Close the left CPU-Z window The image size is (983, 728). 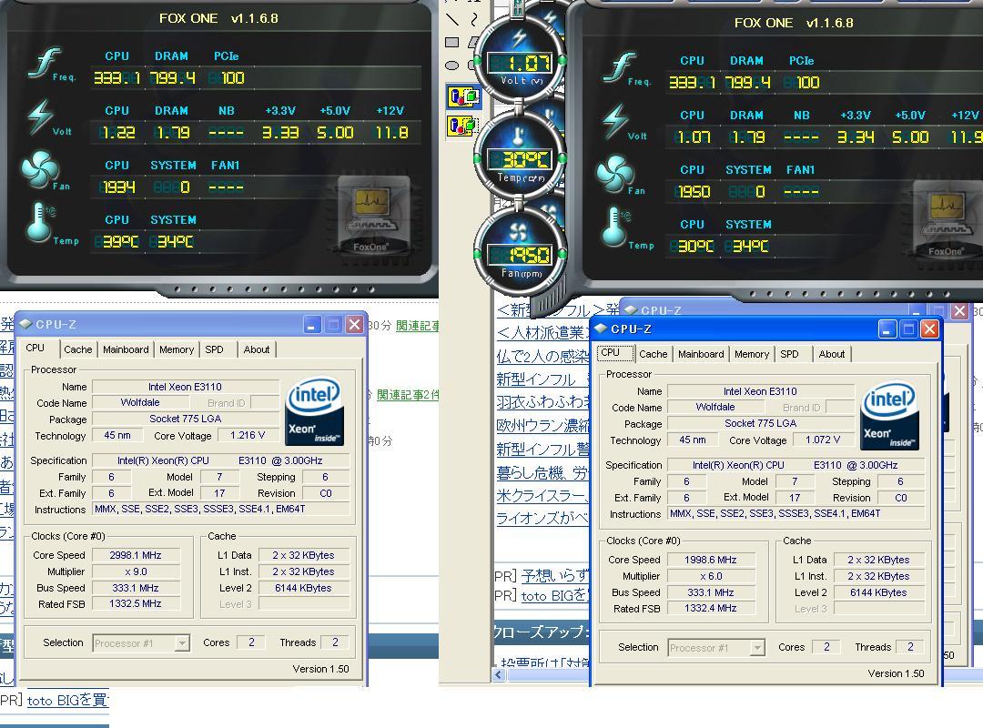[x=354, y=324]
